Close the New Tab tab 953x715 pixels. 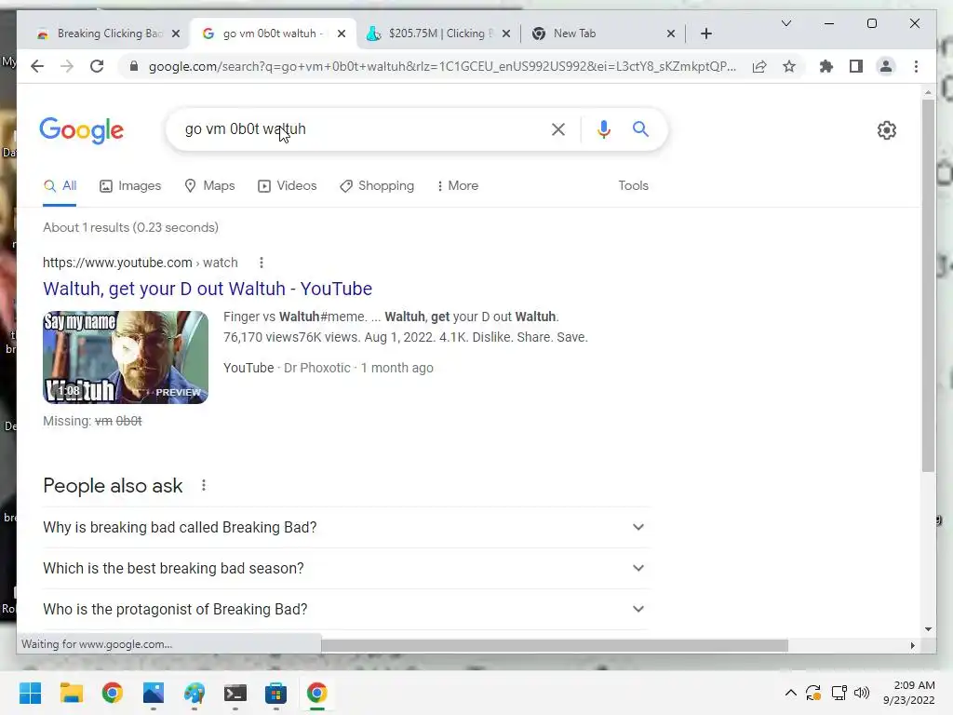tap(671, 34)
